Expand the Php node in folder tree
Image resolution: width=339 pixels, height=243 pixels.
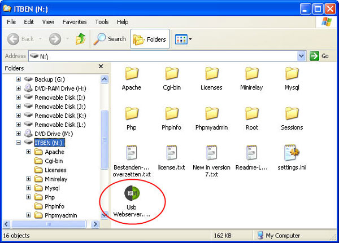coord(29,197)
